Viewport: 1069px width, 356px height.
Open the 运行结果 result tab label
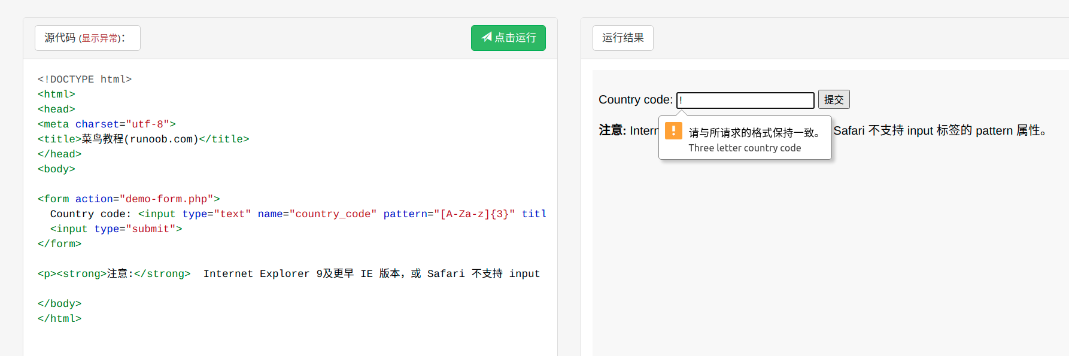[623, 38]
